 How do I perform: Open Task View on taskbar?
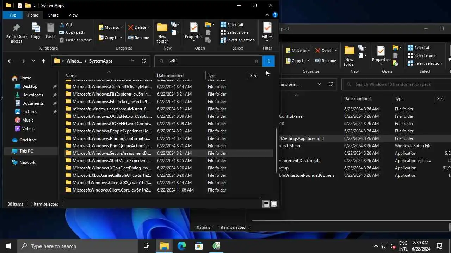tap(147, 246)
